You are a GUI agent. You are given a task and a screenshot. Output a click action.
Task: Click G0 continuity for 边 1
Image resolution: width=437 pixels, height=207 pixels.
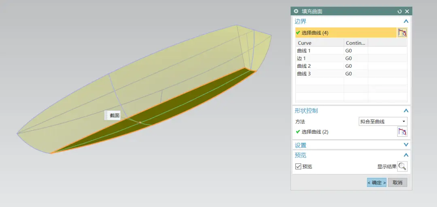coord(349,59)
